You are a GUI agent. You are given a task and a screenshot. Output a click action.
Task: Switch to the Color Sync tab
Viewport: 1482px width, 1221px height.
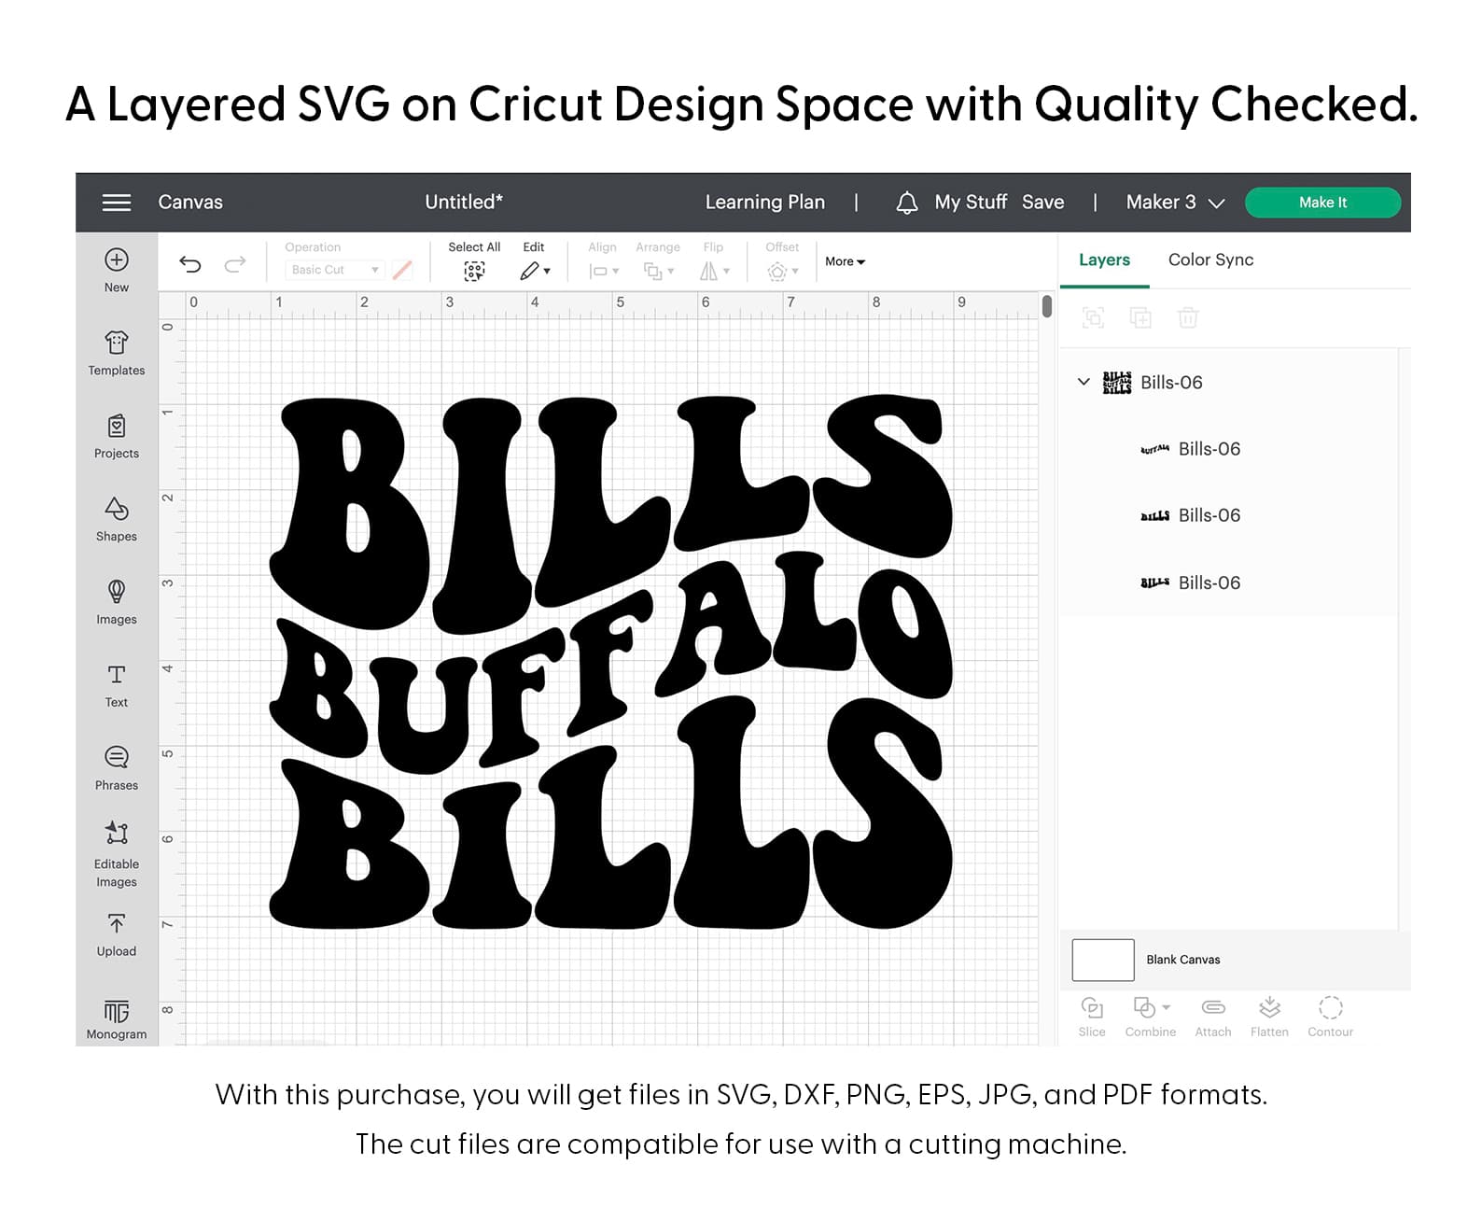coord(1210,260)
